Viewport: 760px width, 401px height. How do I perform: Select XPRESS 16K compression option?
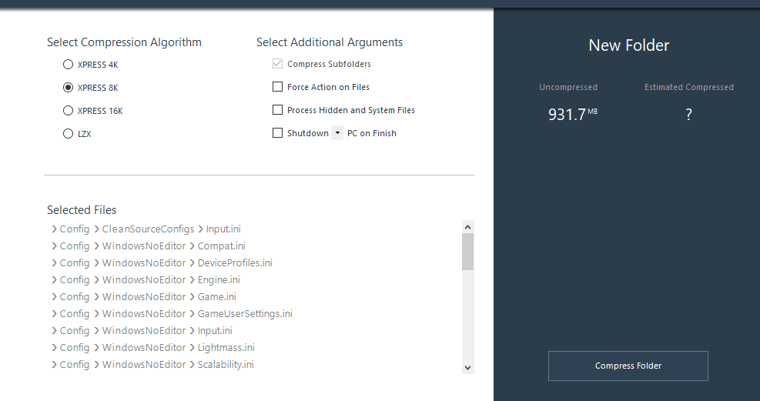(68, 111)
